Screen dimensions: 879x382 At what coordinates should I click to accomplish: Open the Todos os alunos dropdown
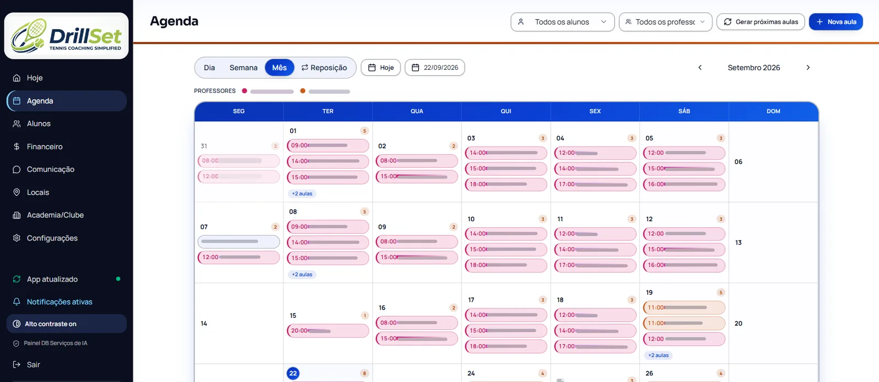563,22
